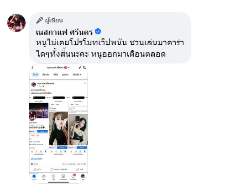246x186 pixels.
Task: Tap the back arrow in the phone screenshot
Action: coord(32,68)
